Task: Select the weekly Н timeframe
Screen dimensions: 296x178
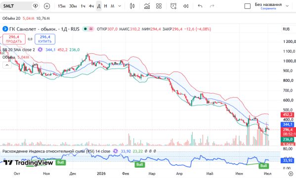Action: (x=106, y=6)
